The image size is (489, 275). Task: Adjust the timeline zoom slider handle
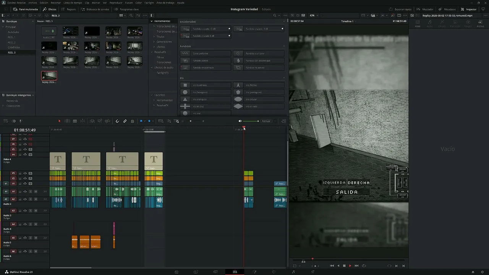click(191, 121)
